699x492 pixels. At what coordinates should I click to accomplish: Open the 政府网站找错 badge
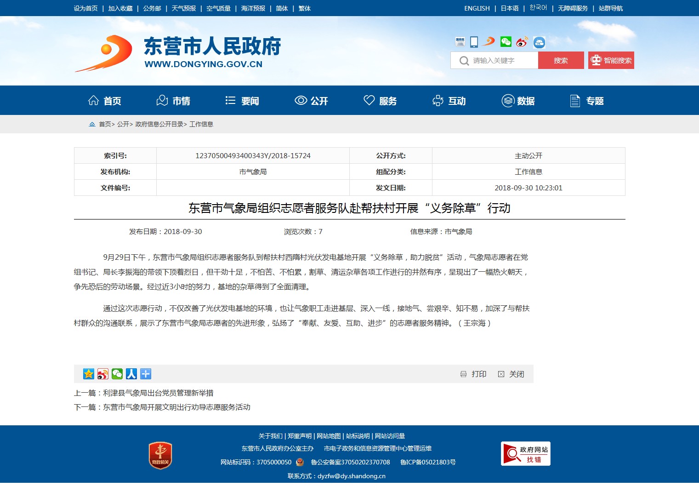point(525,454)
